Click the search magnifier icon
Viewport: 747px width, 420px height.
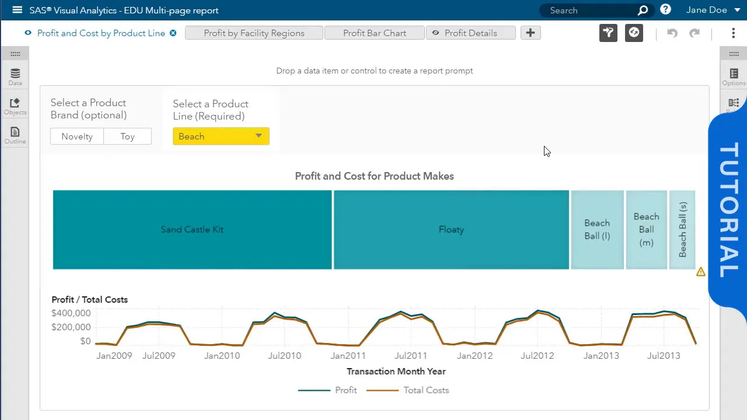tap(643, 10)
